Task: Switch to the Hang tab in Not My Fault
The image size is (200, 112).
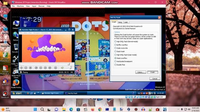Action: click(120, 22)
